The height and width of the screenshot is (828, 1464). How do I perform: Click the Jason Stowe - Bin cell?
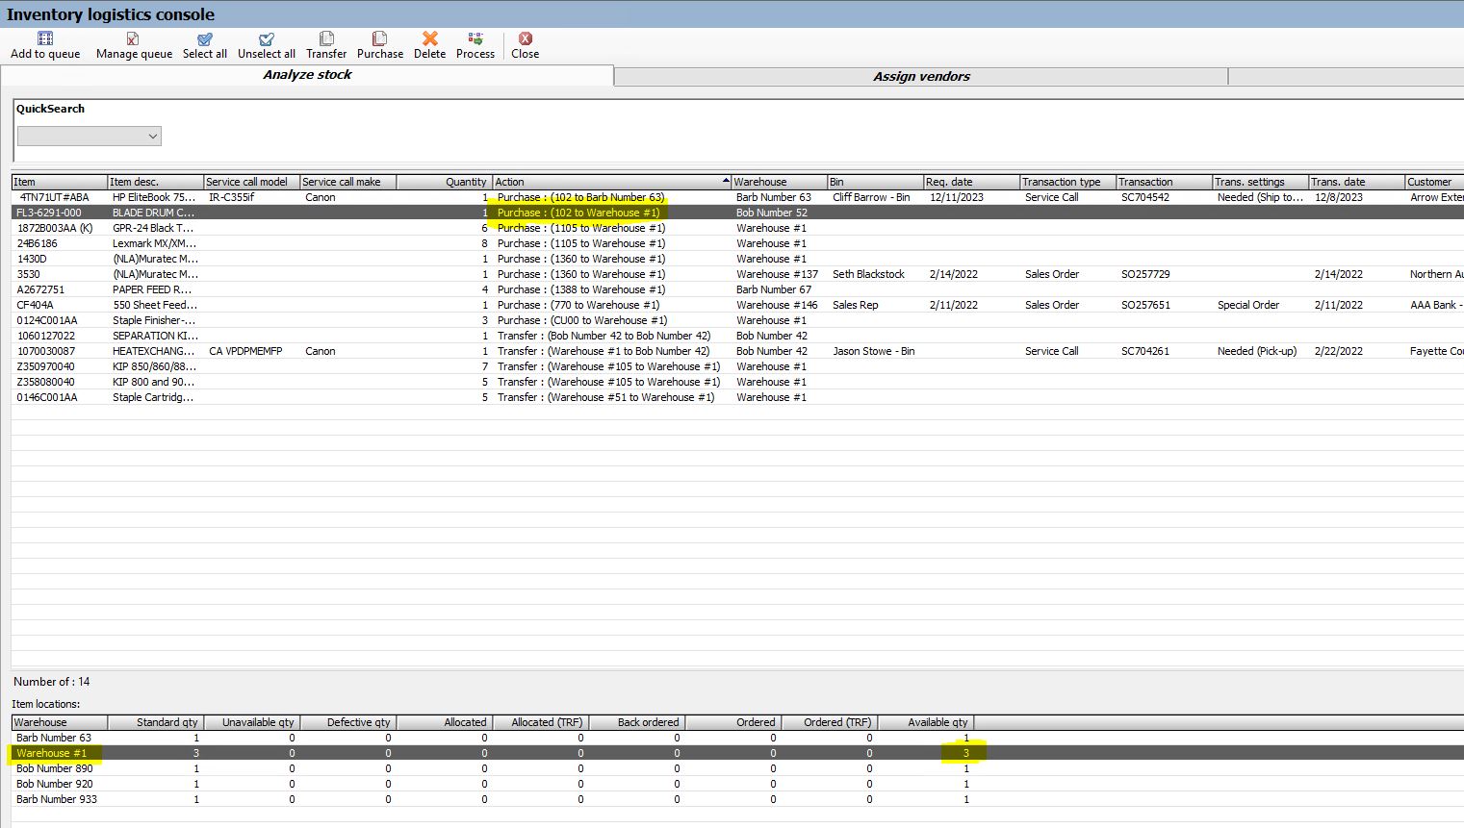(x=873, y=351)
